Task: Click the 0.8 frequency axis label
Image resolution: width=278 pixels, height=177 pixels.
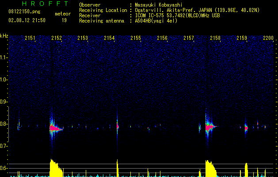Action: point(4,124)
